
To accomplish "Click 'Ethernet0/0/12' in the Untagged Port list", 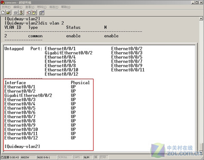I will click(61, 74).
